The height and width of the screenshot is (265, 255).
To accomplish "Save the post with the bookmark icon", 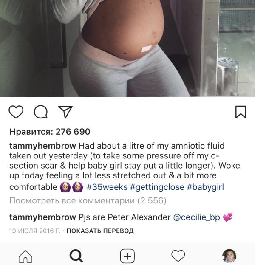I will coord(241,112).
